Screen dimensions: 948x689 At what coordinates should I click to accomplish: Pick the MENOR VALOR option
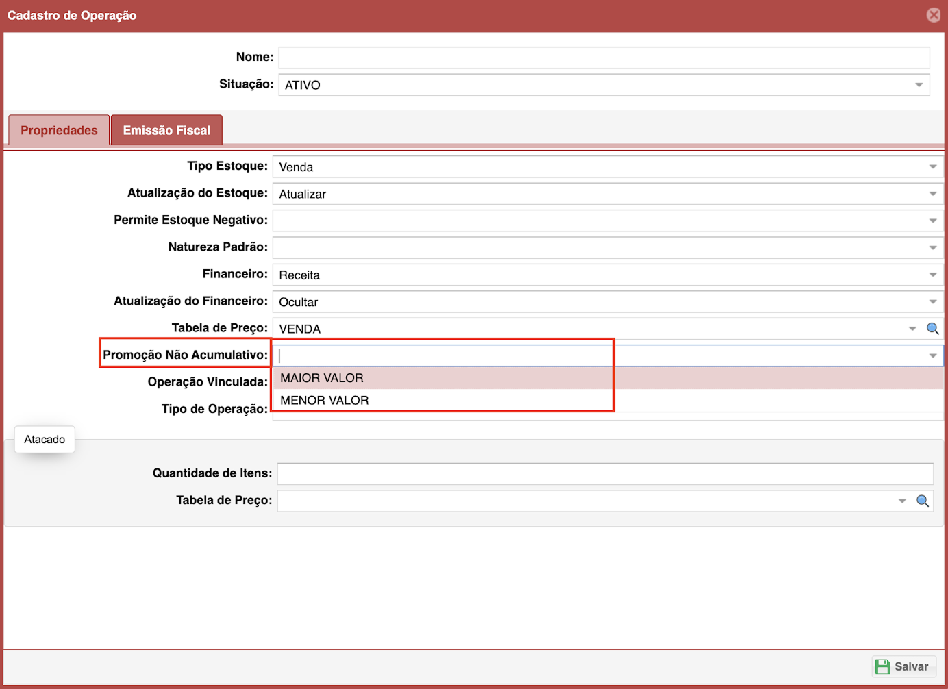(x=325, y=401)
